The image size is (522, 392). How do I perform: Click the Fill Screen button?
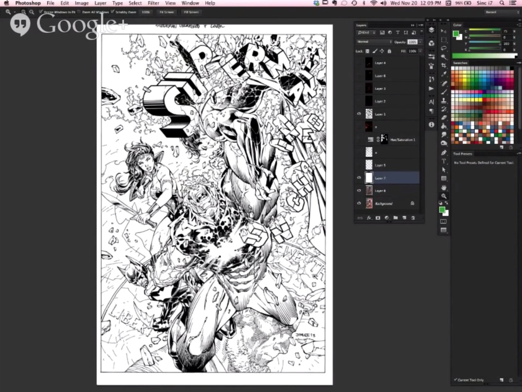point(191,12)
